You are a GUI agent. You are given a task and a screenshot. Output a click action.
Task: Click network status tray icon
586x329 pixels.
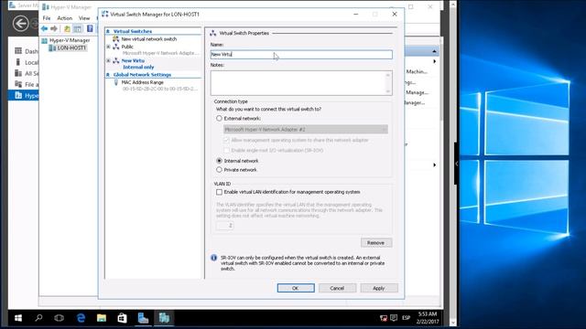click(x=383, y=318)
